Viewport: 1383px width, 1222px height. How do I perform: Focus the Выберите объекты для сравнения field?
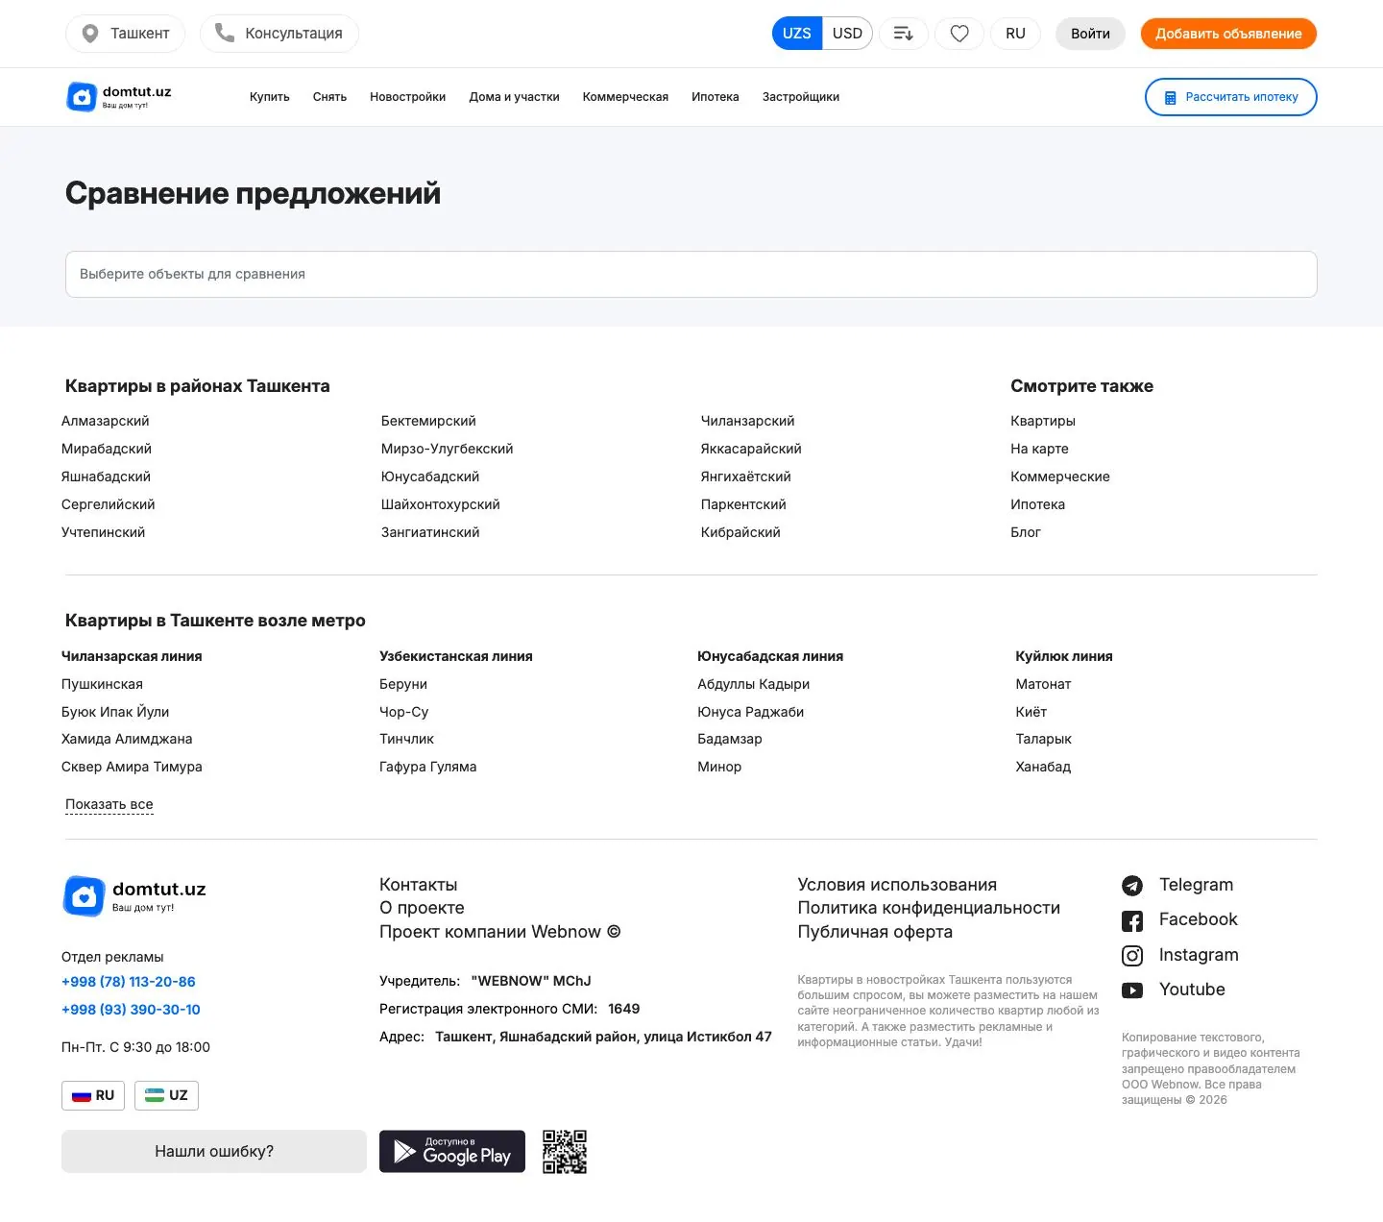point(691,275)
